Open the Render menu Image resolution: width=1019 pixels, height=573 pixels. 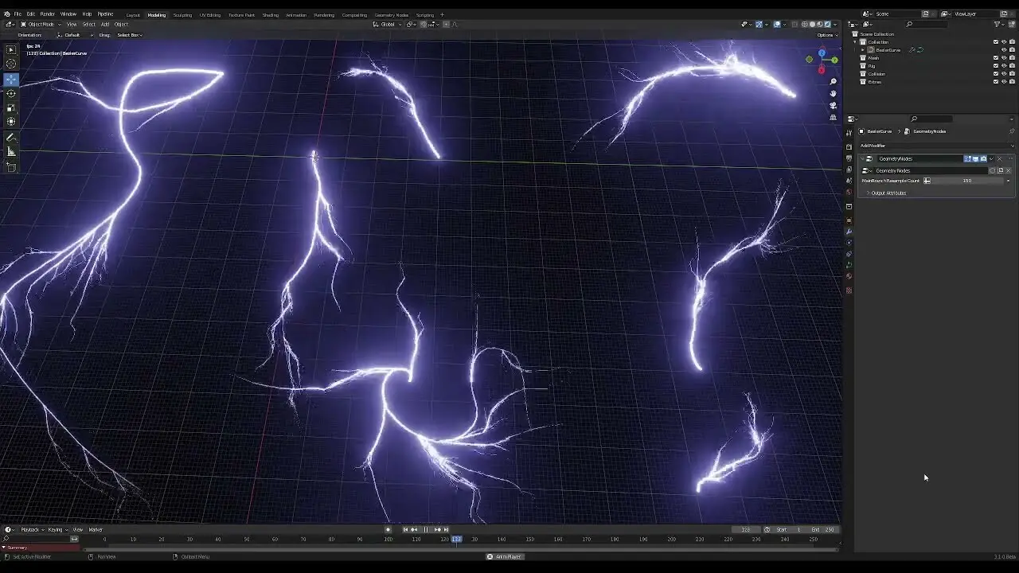click(48, 14)
